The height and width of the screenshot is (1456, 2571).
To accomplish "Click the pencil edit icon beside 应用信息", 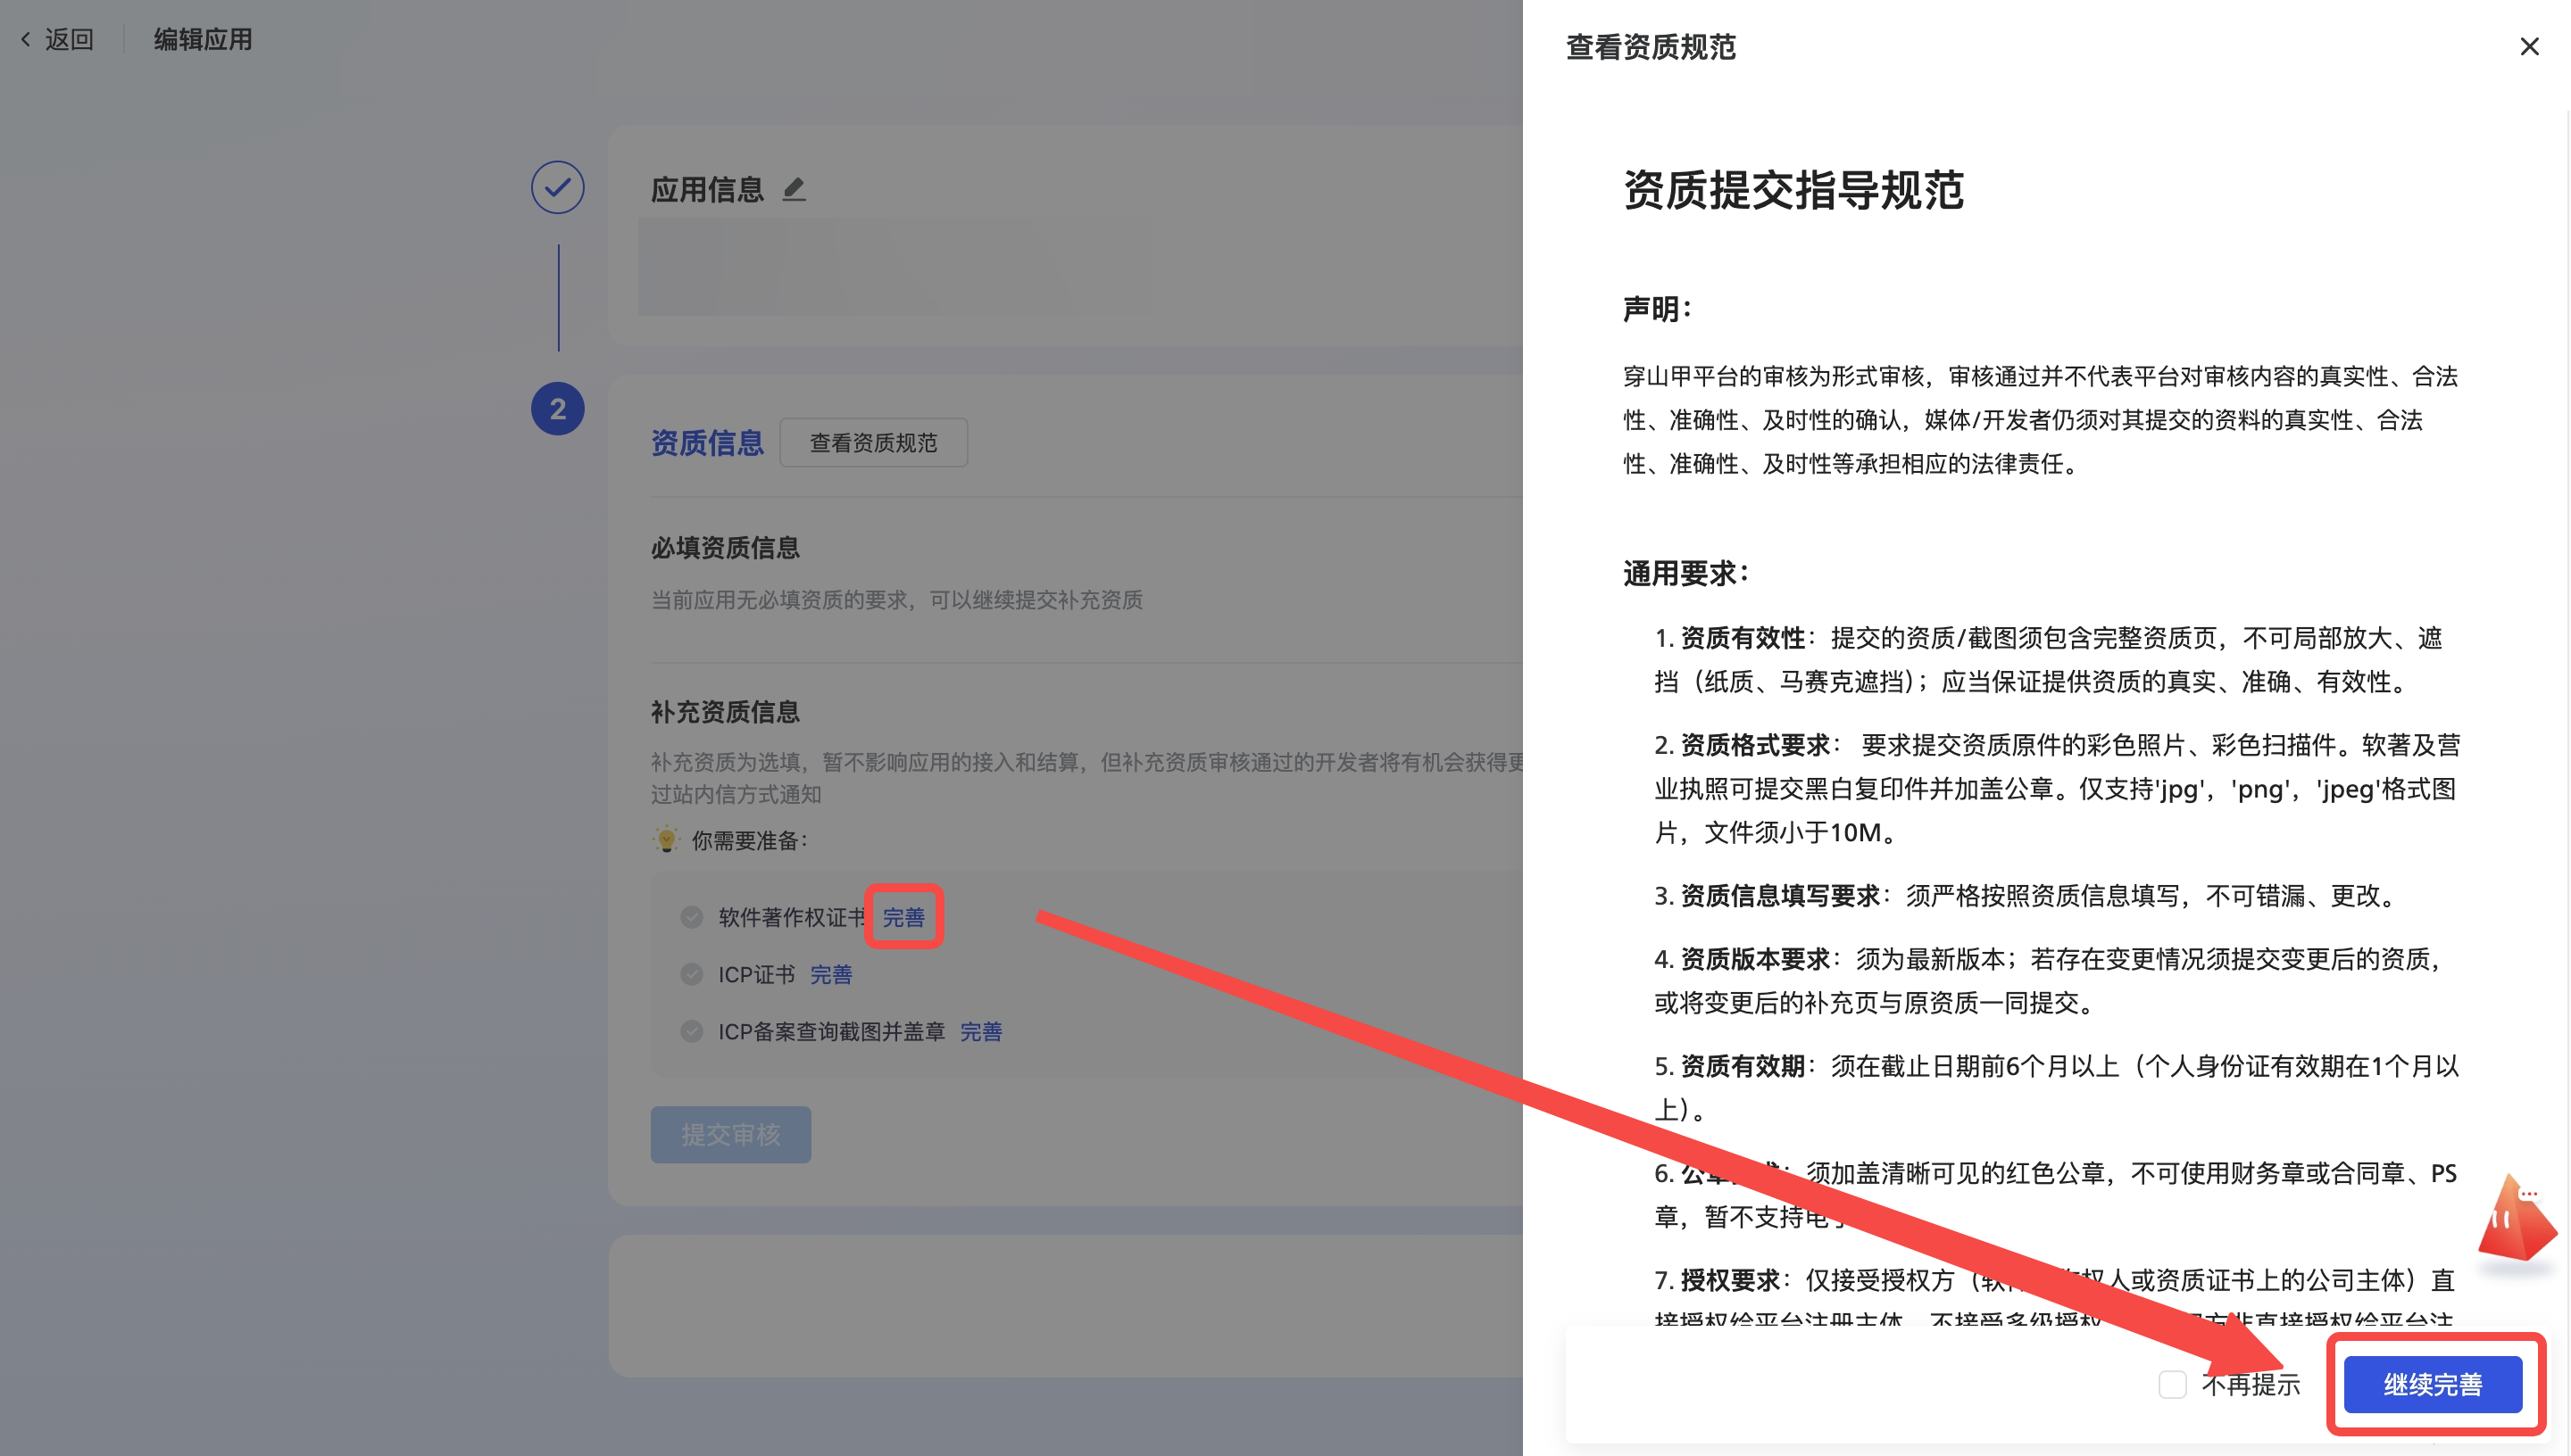I will coord(794,189).
